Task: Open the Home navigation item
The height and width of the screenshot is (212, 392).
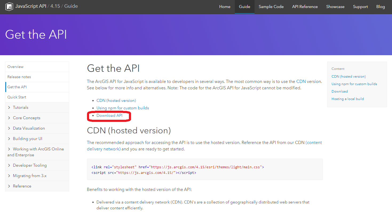Action: (x=225, y=6)
